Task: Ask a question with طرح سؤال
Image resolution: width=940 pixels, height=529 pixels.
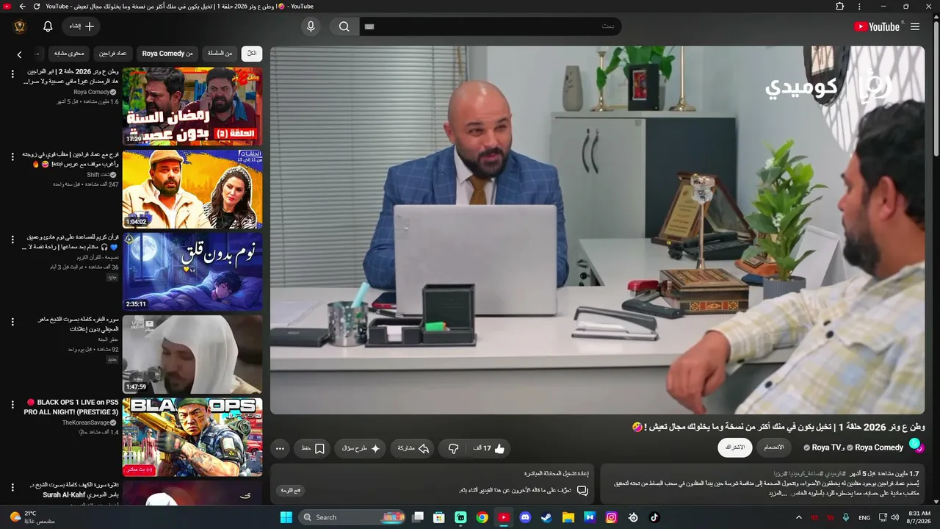Action: [361, 448]
